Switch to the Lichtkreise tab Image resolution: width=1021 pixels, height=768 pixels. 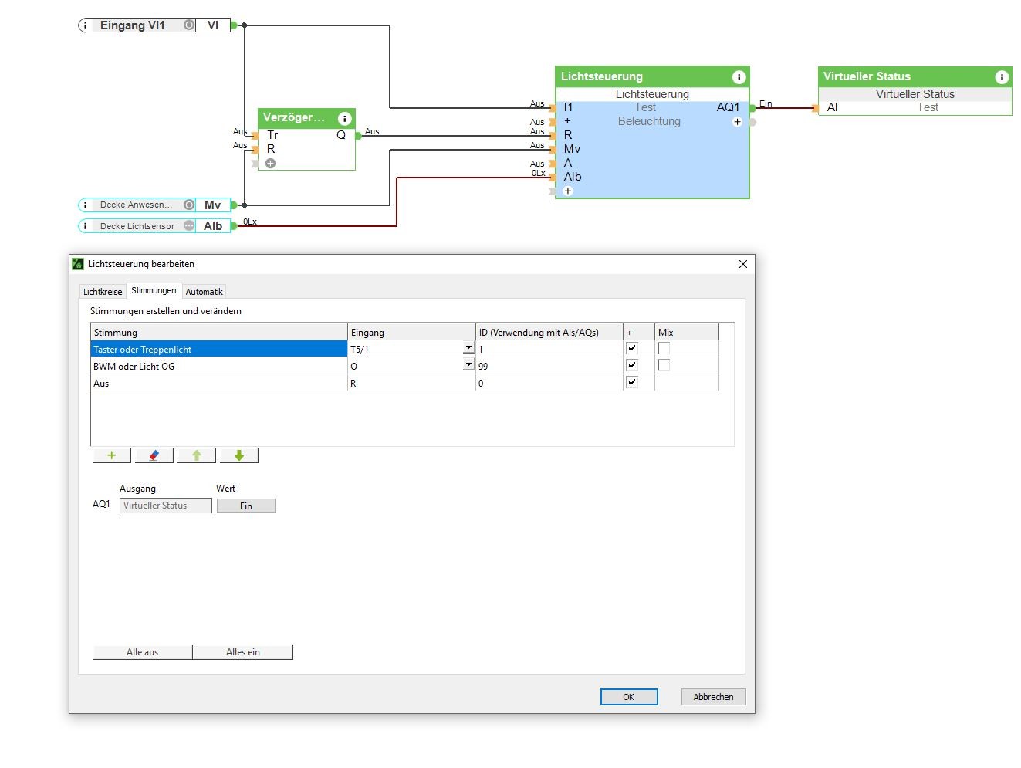[103, 292]
